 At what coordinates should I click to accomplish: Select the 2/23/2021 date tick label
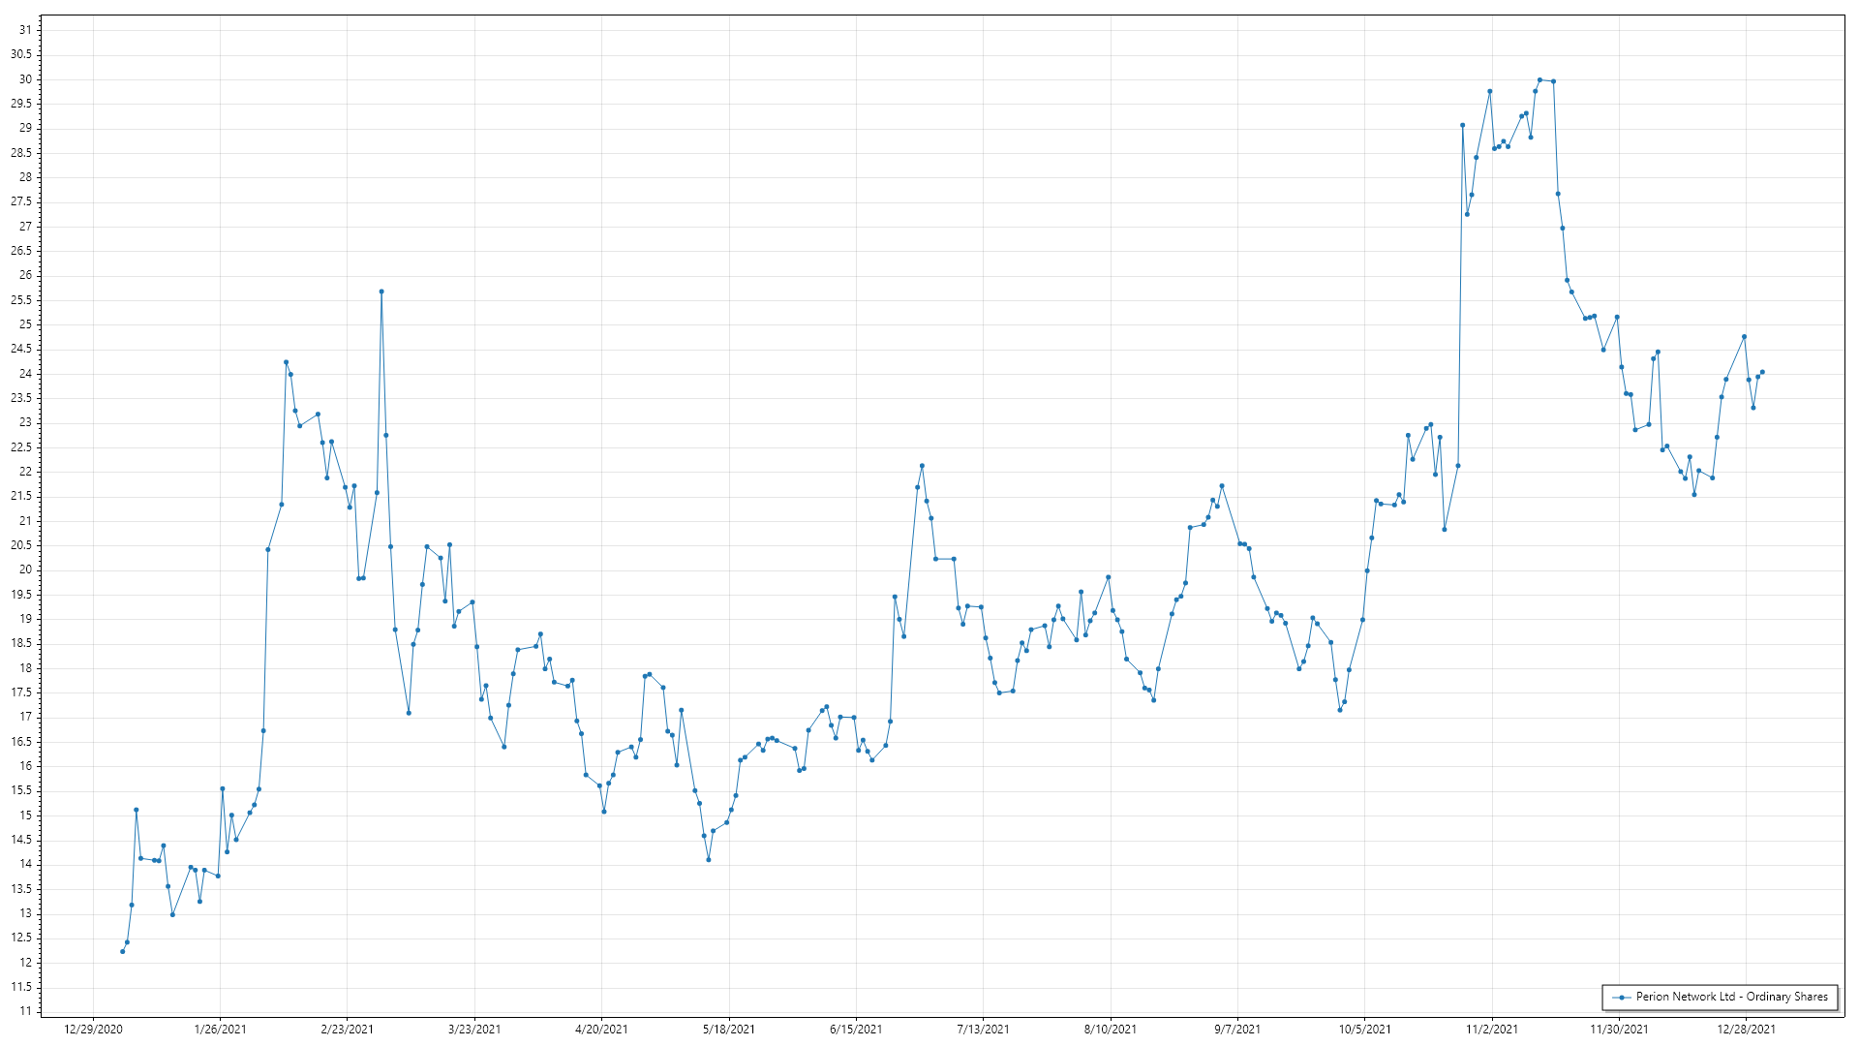tap(348, 1030)
